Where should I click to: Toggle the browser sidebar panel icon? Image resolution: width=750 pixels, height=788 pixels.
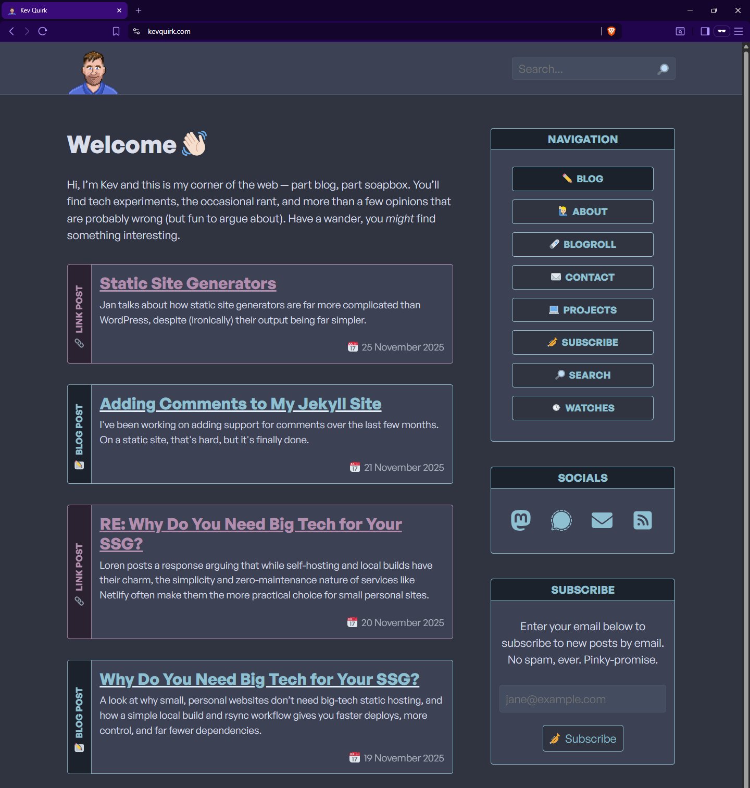coord(705,31)
